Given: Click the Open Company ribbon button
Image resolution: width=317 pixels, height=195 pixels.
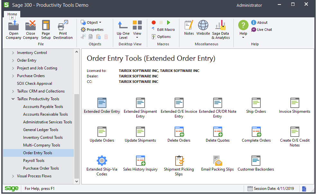Looking at the screenshot, I should 14,30.
